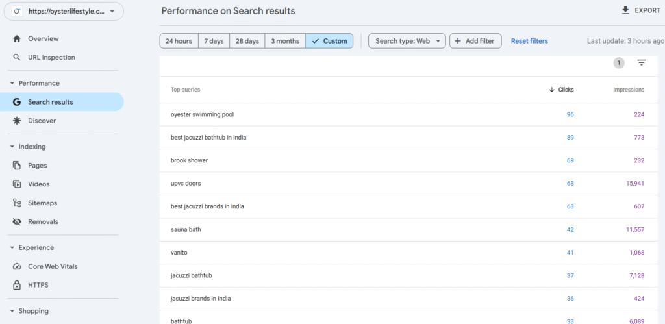Viewport: 665px width, 324px height.
Task: Click the oysterlifestyle site favicon
Action: tap(18, 12)
